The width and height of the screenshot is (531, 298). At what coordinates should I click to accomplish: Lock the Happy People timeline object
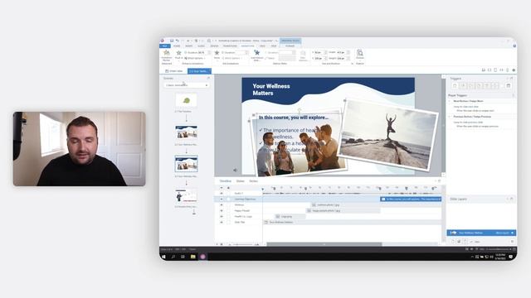click(228, 210)
